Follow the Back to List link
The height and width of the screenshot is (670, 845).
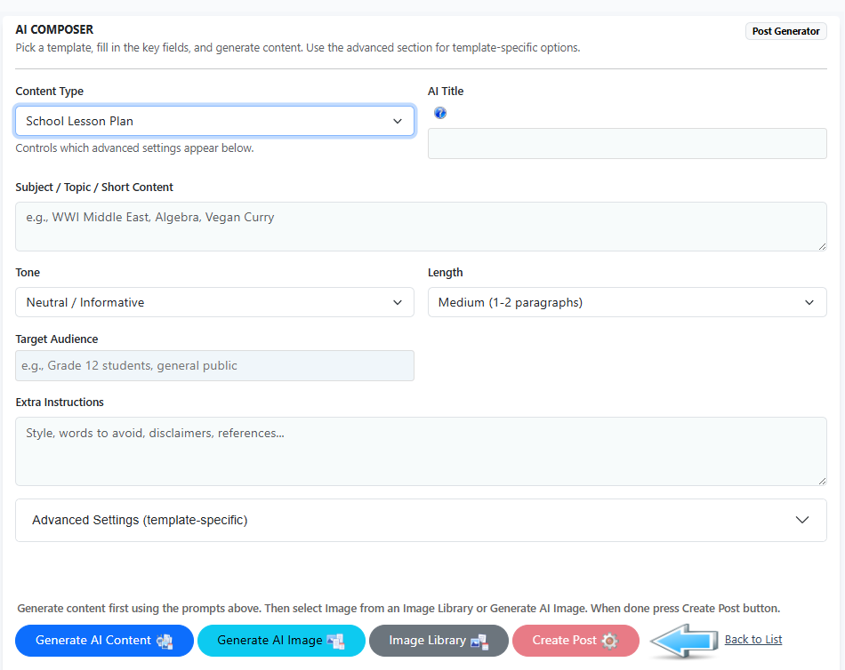click(x=753, y=640)
